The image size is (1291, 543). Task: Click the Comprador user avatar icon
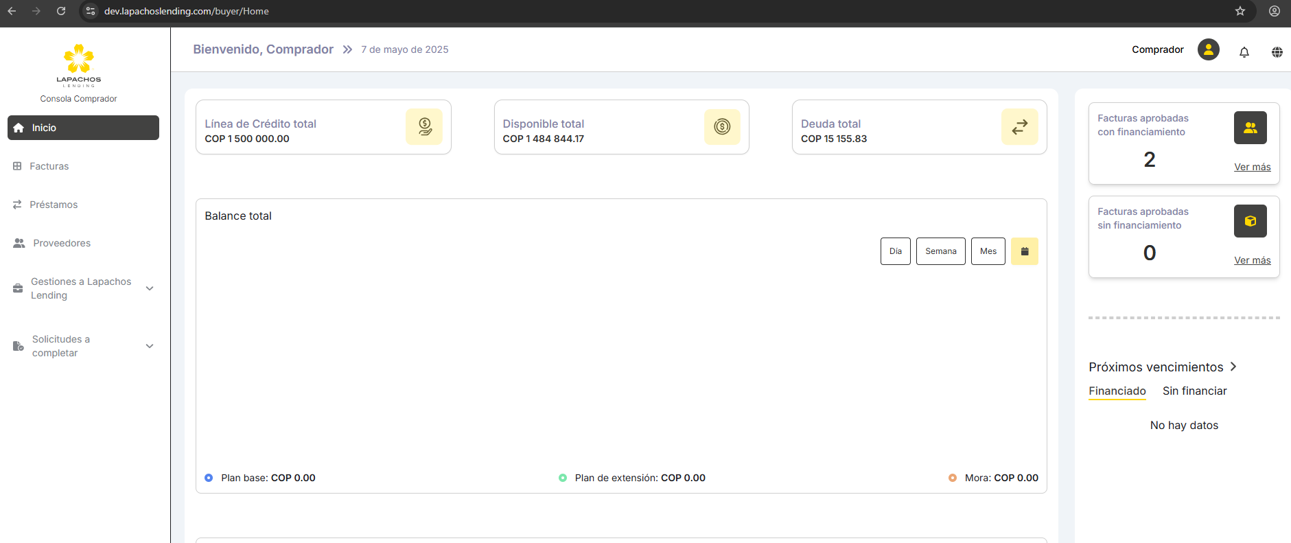pyautogui.click(x=1208, y=49)
